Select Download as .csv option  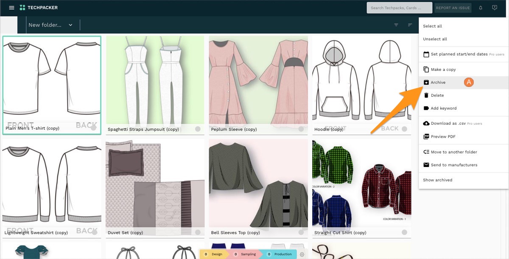(x=464, y=123)
